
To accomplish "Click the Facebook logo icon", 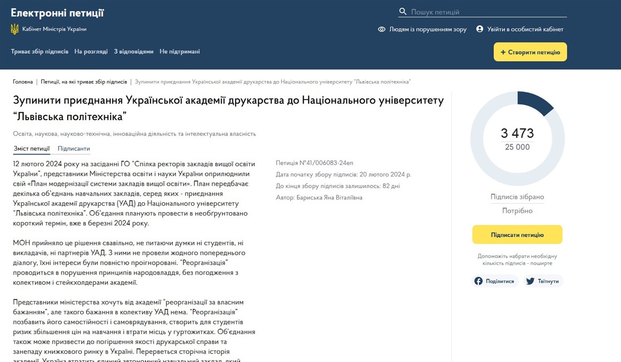I will [x=478, y=281].
